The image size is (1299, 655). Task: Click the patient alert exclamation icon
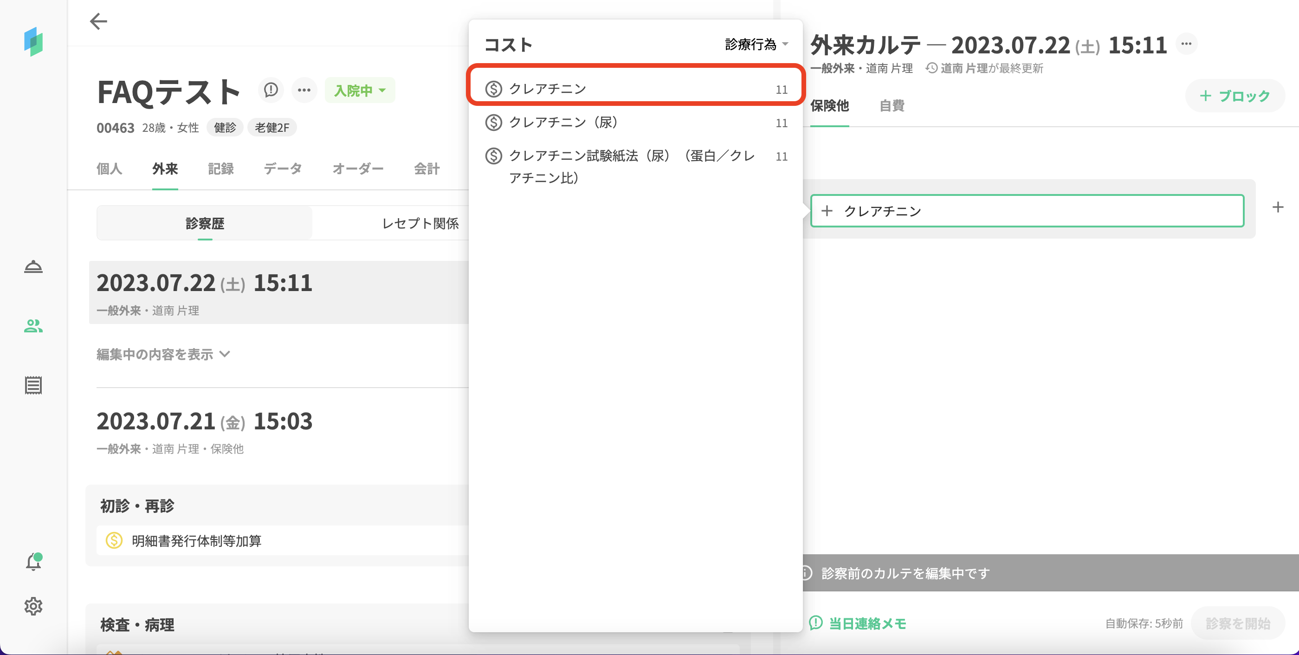(271, 90)
